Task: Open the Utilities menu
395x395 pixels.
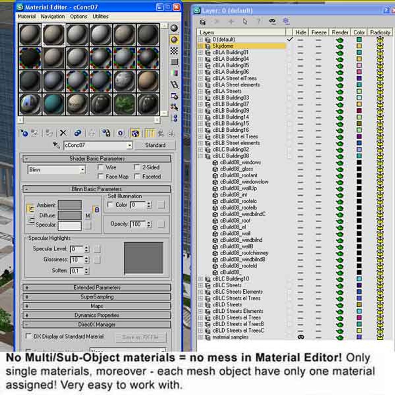Action: [x=101, y=16]
